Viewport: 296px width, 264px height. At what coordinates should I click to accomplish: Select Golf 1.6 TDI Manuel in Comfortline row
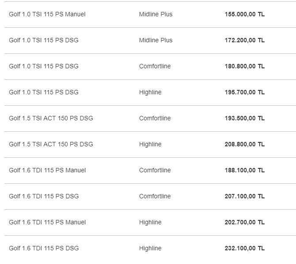click(x=47, y=170)
